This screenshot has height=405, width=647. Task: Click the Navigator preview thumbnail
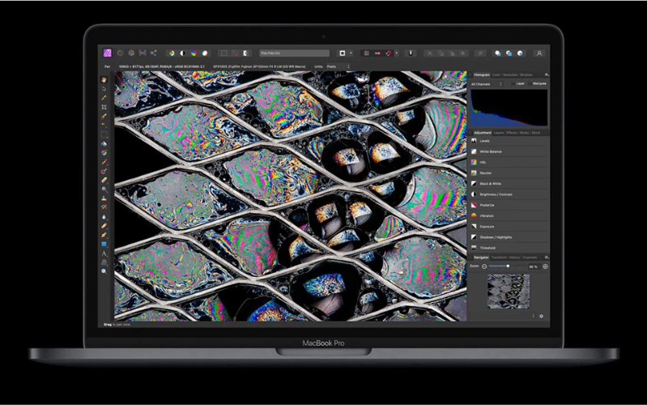click(x=509, y=292)
